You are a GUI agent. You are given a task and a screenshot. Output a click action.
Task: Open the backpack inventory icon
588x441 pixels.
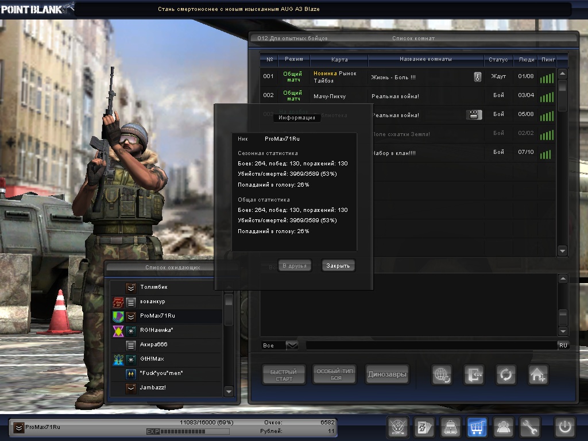[x=450, y=427]
